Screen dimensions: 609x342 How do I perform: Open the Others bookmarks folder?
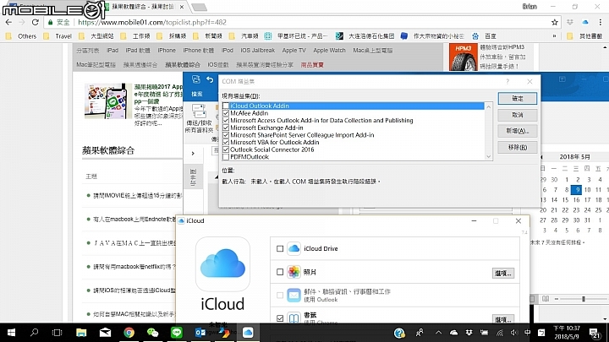[22, 36]
